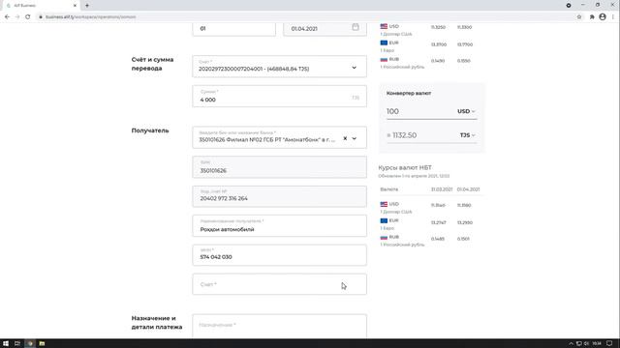Click RUB flag in НБТ rates table
This screenshot has height=348, width=620.
(384, 237)
